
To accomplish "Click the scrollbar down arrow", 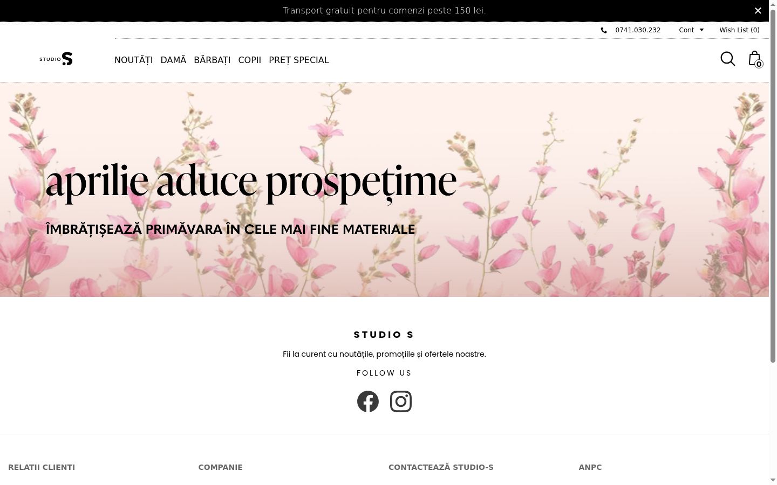I will (x=773, y=480).
